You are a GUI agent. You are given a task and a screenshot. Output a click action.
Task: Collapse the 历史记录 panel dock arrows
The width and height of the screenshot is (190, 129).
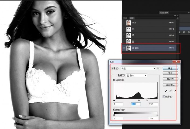point(189,12)
